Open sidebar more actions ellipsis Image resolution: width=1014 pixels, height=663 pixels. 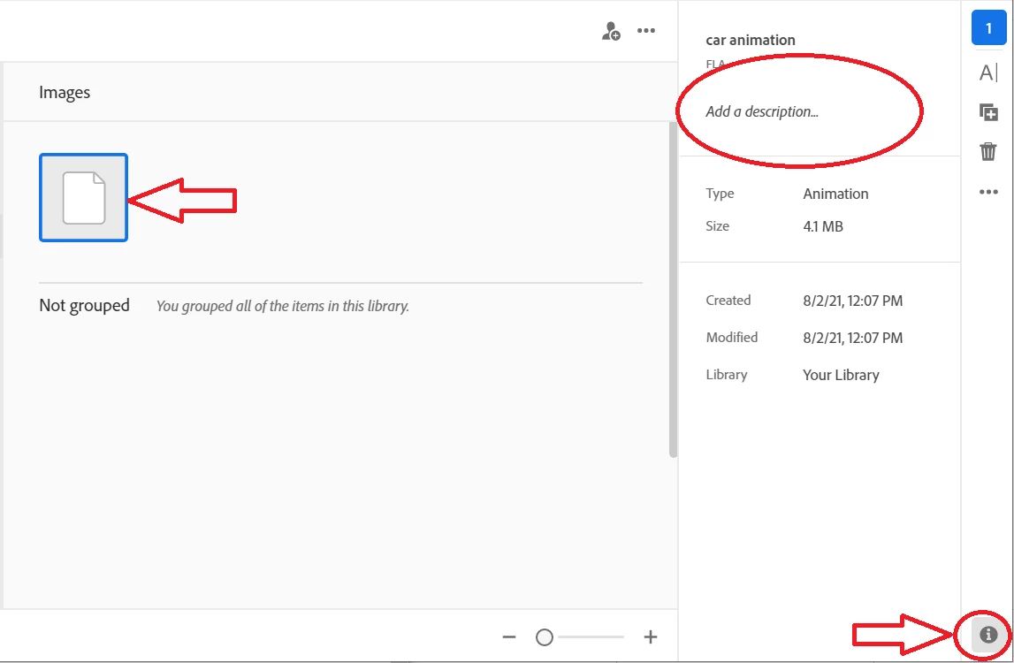point(988,192)
